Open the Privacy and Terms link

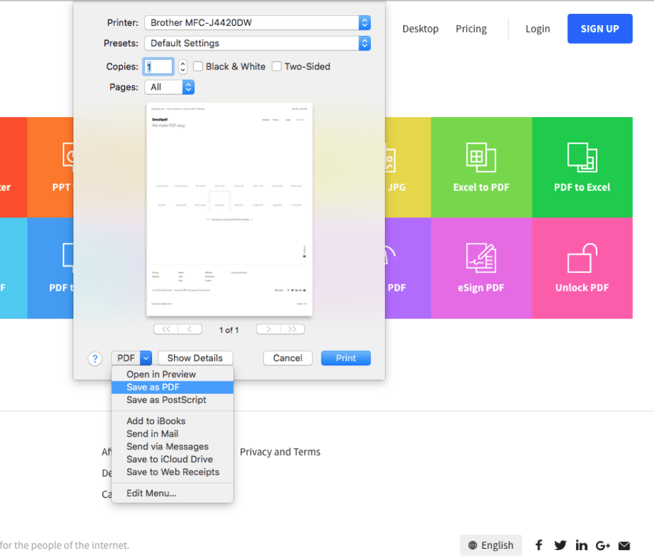coord(280,452)
